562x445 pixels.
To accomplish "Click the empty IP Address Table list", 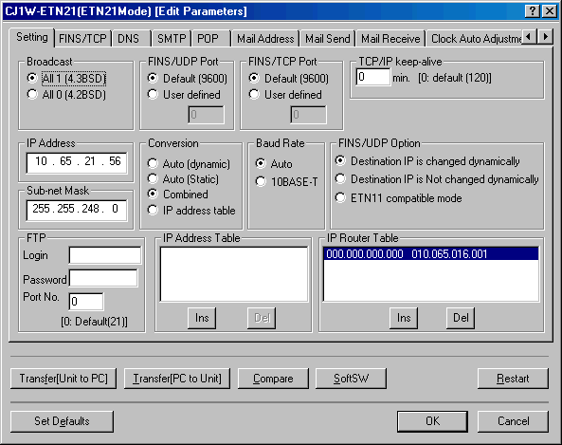I will [x=234, y=274].
